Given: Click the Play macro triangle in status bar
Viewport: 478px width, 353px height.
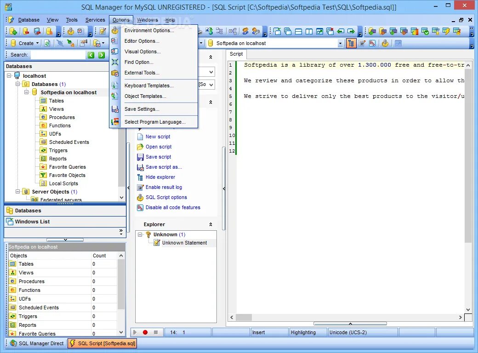Looking at the screenshot, I should click(135, 332).
